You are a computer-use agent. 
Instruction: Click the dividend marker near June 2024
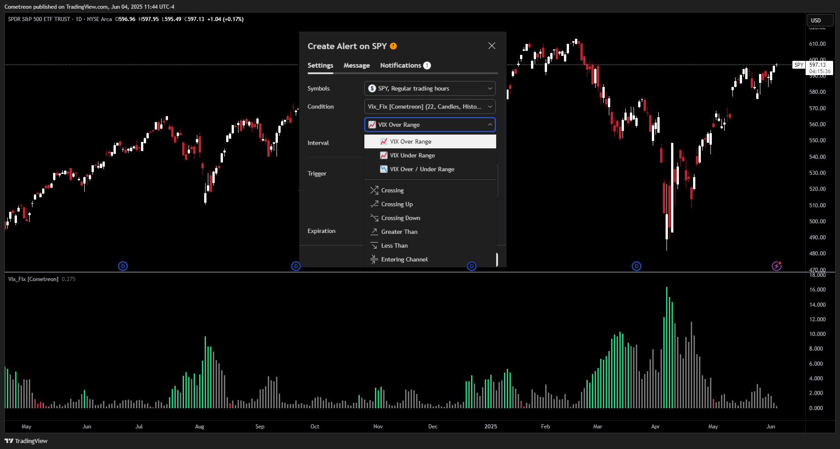[x=123, y=266]
